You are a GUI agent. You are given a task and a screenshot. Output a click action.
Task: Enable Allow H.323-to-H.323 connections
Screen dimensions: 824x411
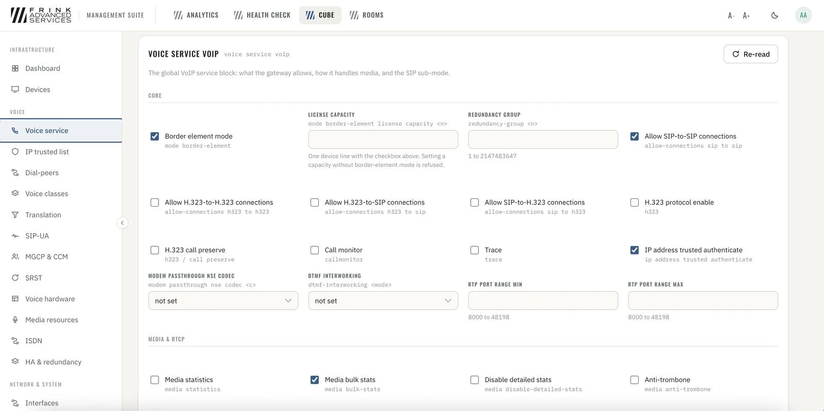(154, 202)
